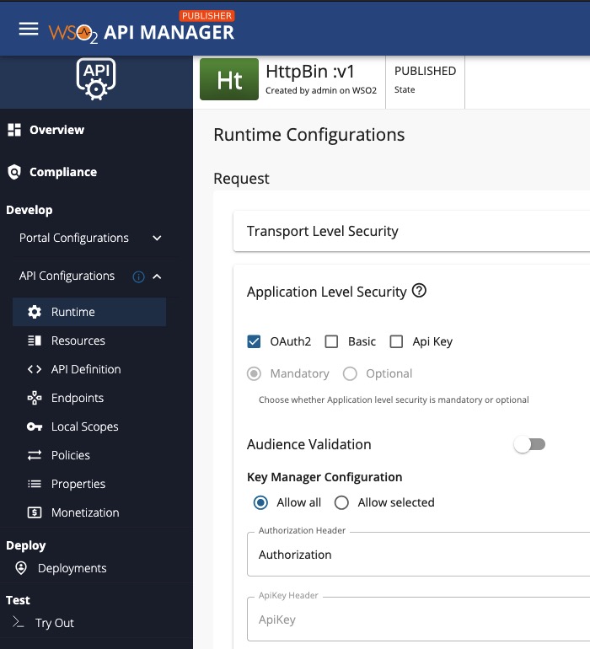The height and width of the screenshot is (649, 590).
Task: Click the WSO2 API Manager logo
Action: (x=142, y=32)
